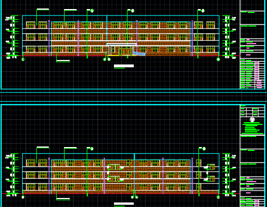Select the left elevation dimension chain of upper drawing

click(13, 37)
